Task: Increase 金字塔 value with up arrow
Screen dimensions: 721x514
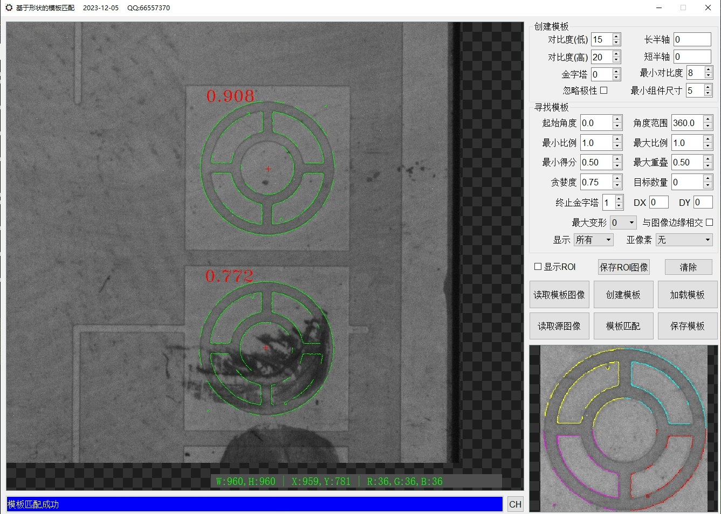Action: pyautogui.click(x=616, y=71)
